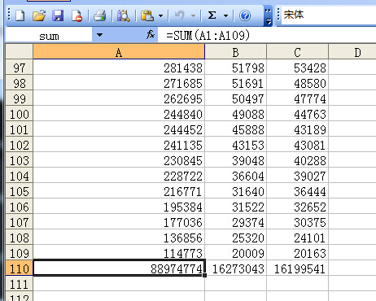Select cell with value 216771
Viewport: 376px width, 301px height.
point(119,191)
